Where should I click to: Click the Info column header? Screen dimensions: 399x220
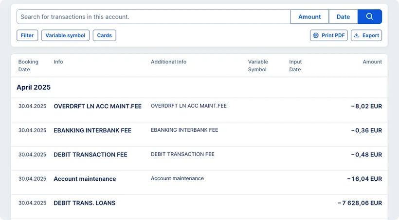(58, 62)
